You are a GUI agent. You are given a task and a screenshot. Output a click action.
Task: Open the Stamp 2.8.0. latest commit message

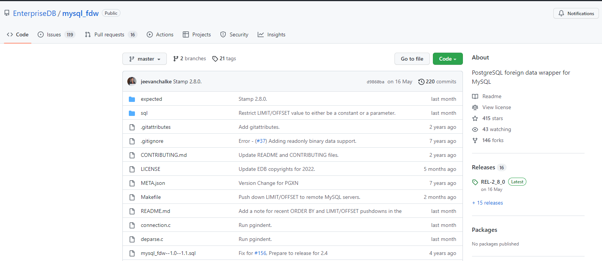pyautogui.click(x=187, y=82)
